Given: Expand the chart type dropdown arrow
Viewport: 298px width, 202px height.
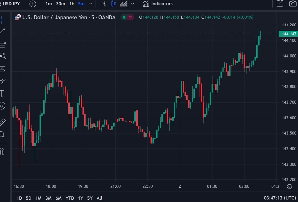Looking at the screenshot, I should point(133,4).
